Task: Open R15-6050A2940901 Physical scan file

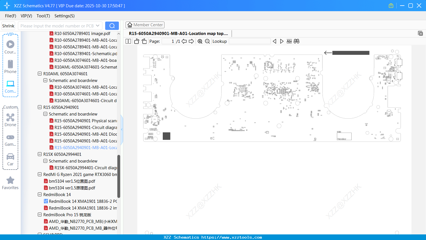Action: coord(83,121)
